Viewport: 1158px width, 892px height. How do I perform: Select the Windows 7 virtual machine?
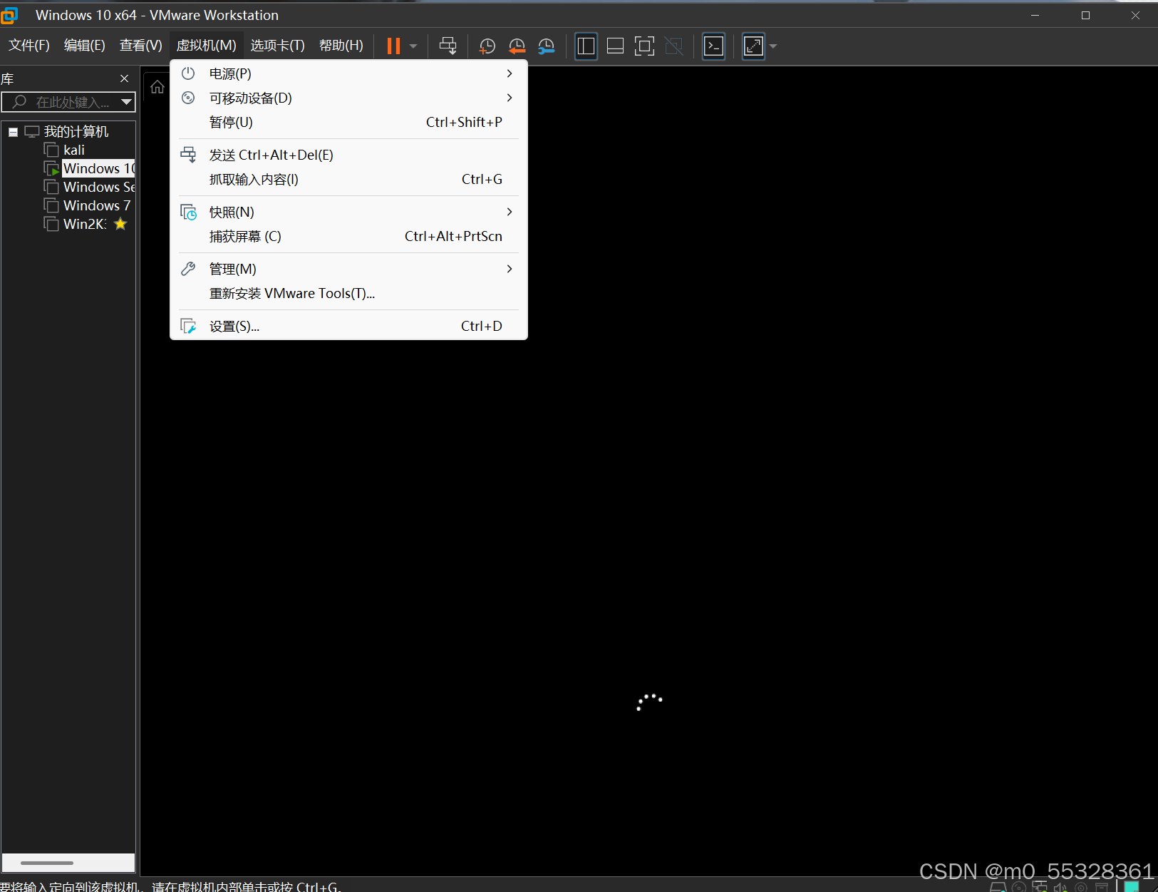[96, 205]
